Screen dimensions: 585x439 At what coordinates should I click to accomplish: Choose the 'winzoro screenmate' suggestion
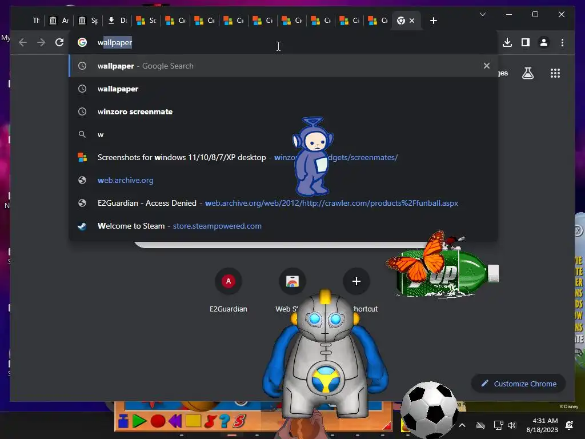point(283,111)
